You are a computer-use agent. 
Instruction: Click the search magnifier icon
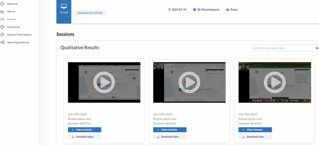pyautogui.click(x=317, y=48)
